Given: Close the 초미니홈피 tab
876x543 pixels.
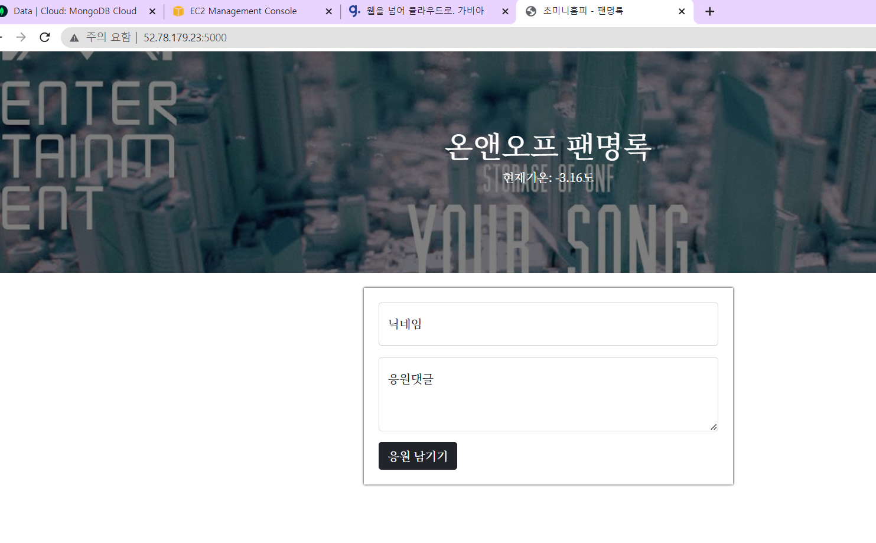Looking at the screenshot, I should pyautogui.click(x=682, y=11).
